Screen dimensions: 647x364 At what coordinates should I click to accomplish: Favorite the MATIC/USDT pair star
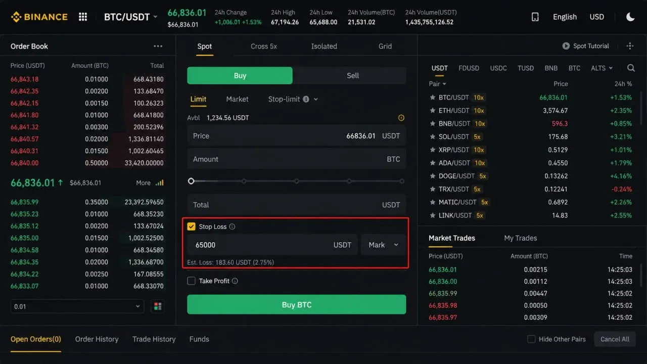click(x=433, y=202)
